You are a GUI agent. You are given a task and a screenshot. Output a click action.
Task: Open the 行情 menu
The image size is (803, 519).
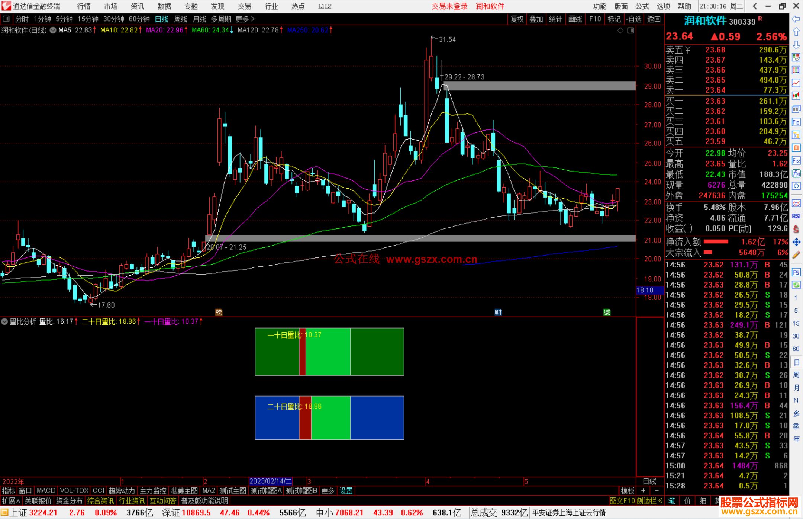point(84,6)
